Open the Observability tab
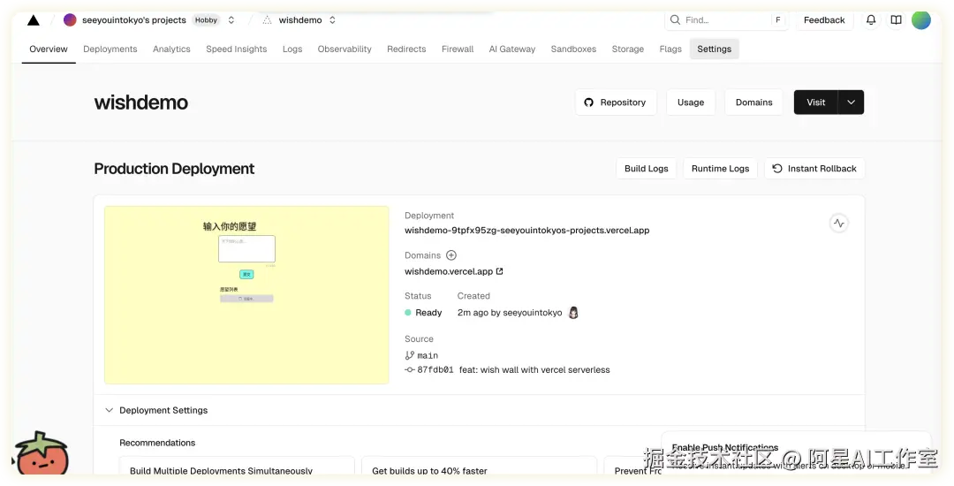This screenshot has height=486, width=954. pos(344,49)
